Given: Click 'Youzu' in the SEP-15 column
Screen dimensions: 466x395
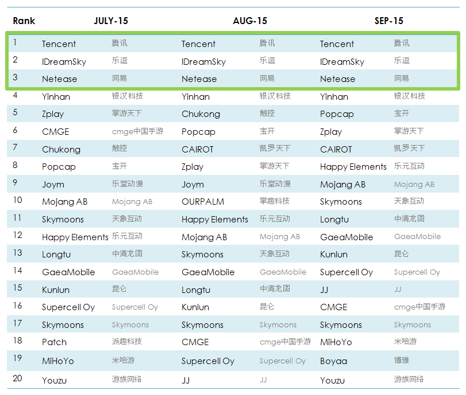Looking at the screenshot, I should click(x=332, y=381).
